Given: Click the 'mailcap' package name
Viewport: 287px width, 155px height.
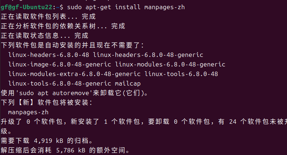Looking at the screenshot, I should (128, 83).
